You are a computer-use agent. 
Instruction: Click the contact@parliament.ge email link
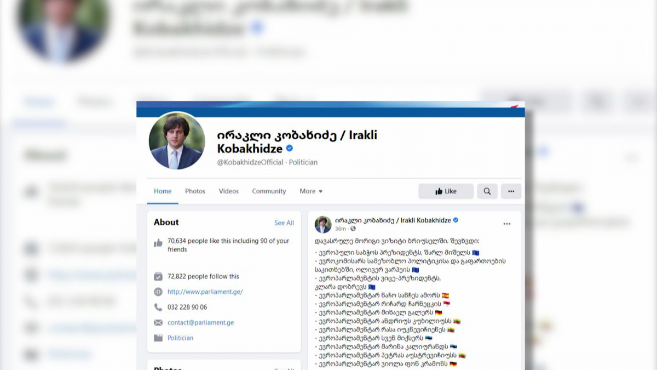tap(201, 322)
